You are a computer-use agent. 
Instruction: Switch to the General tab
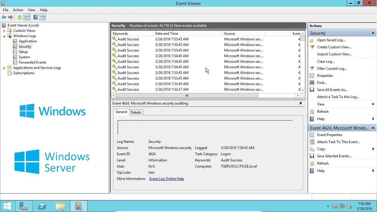[x=121, y=112]
